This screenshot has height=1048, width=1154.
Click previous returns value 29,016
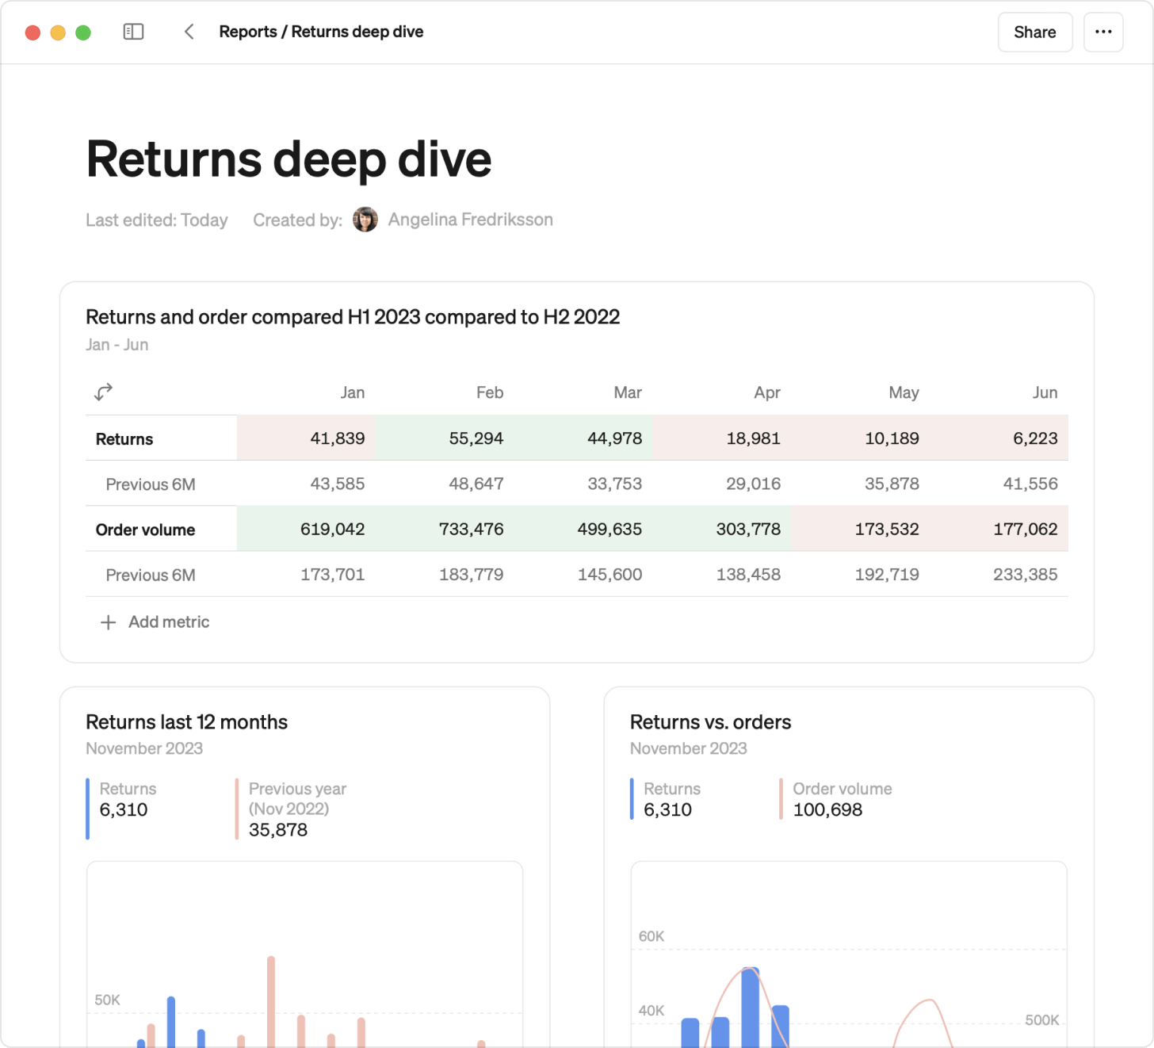pos(754,484)
